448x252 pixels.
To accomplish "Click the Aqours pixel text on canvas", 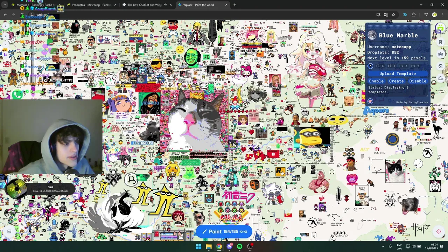I will [x=376, y=111].
